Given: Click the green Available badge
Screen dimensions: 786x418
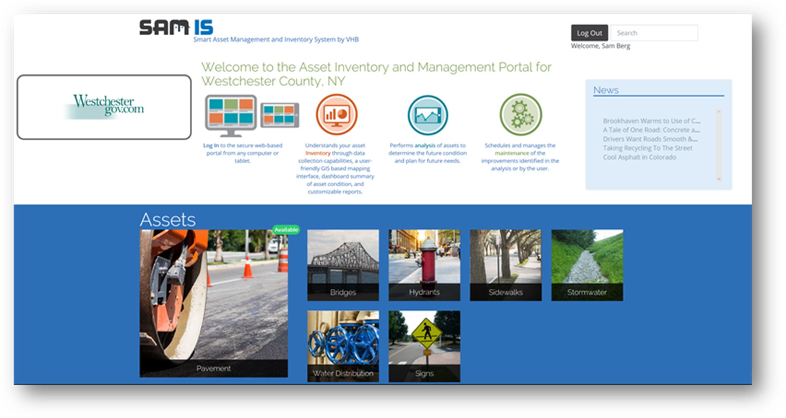Looking at the screenshot, I should pyautogui.click(x=286, y=230).
